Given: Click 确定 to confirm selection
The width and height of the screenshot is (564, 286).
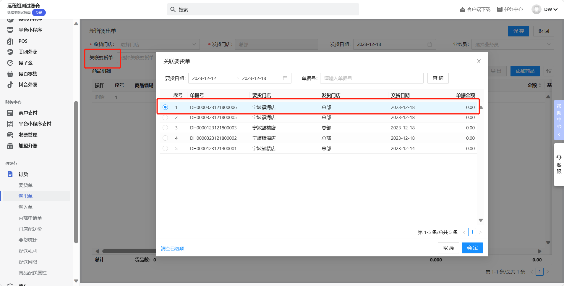Looking at the screenshot, I should pos(472,248).
